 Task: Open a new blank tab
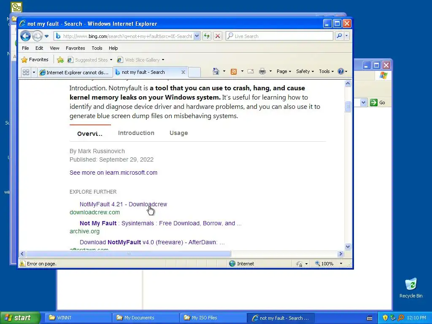194,72
